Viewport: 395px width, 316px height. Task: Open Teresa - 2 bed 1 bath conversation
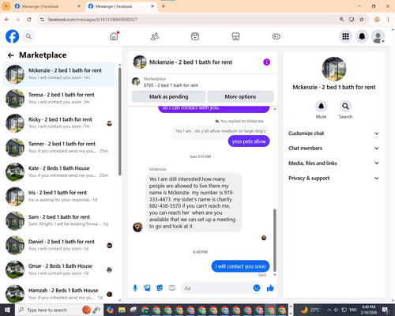(x=58, y=99)
